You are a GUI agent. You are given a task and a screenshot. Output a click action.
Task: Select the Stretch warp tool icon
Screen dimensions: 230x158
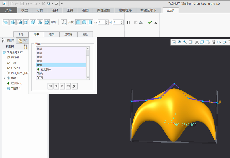26,22
